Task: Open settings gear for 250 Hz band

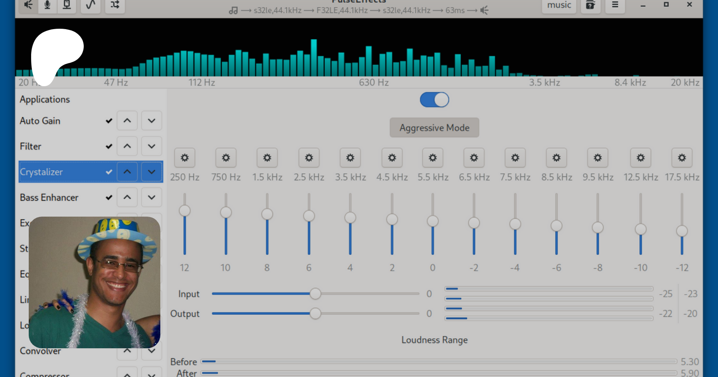Action: [185, 158]
